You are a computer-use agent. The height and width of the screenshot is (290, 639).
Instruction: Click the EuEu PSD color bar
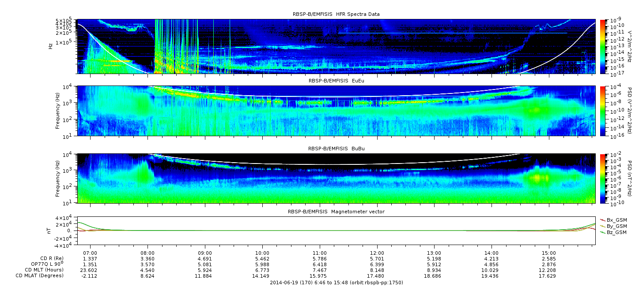pyautogui.click(x=603, y=111)
